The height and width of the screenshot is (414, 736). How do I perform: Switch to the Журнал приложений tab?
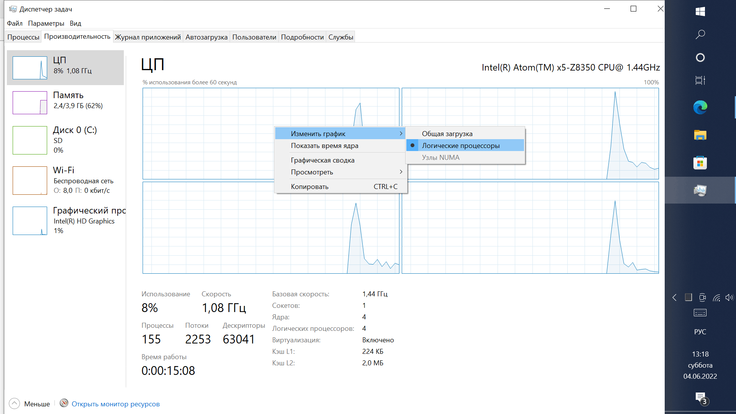[x=148, y=37]
